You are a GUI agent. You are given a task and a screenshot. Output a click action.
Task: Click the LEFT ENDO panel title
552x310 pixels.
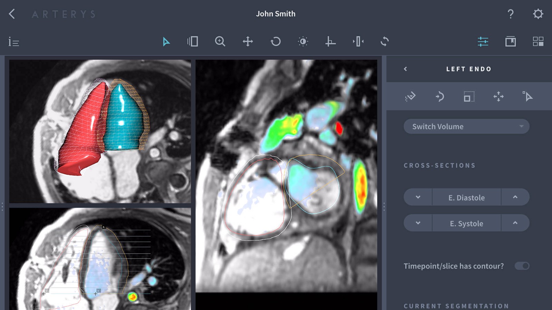[469, 69]
